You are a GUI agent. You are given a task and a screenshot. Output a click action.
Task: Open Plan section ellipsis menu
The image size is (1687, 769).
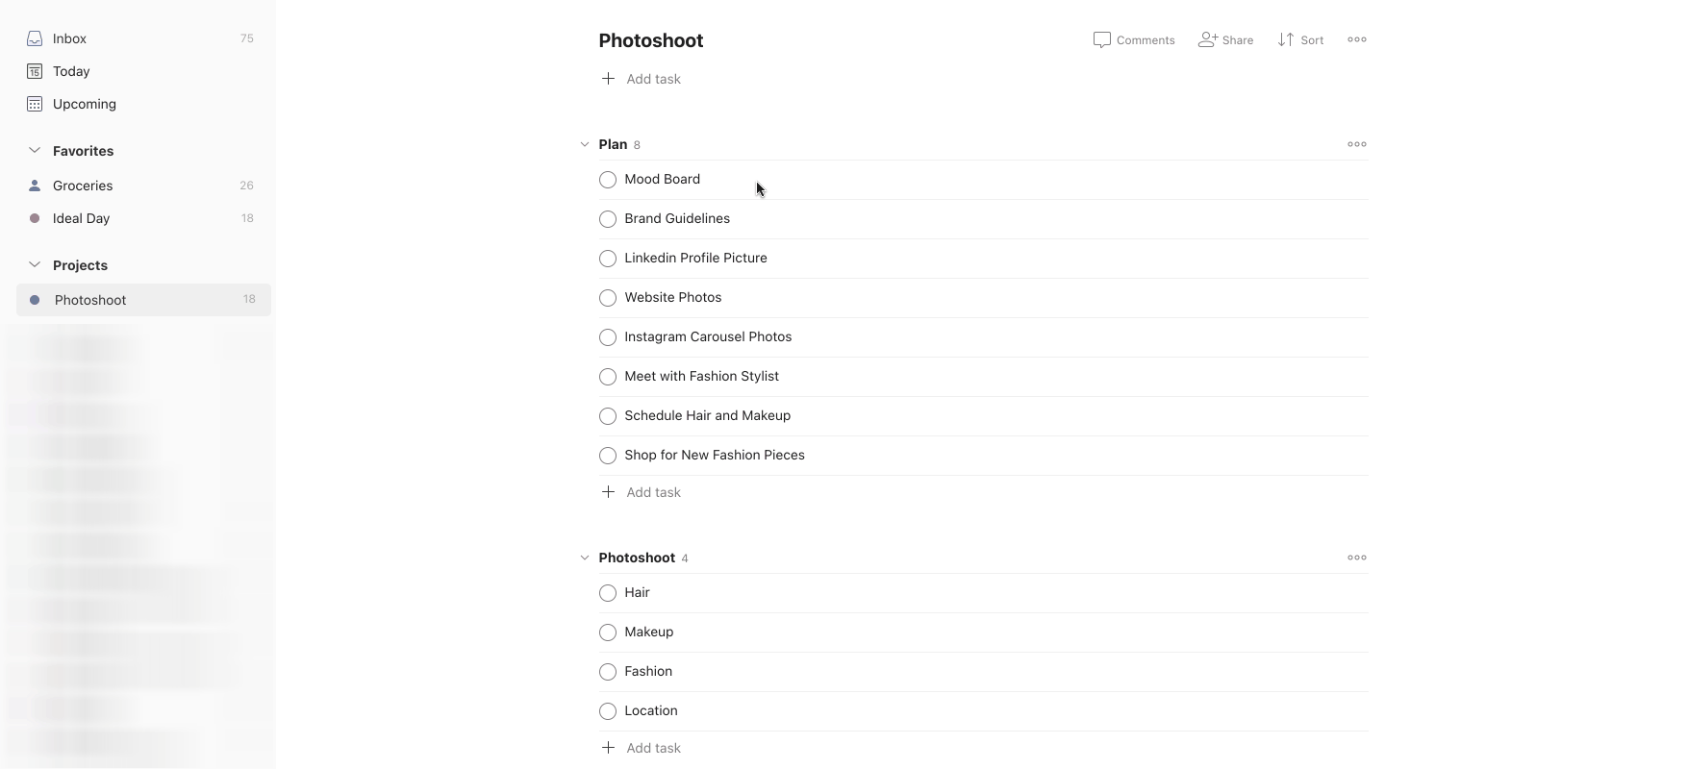pyautogui.click(x=1357, y=144)
